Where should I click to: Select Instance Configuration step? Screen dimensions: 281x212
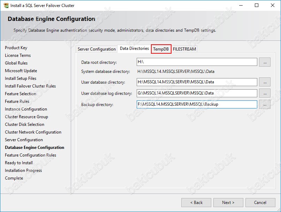pos(26,109)
